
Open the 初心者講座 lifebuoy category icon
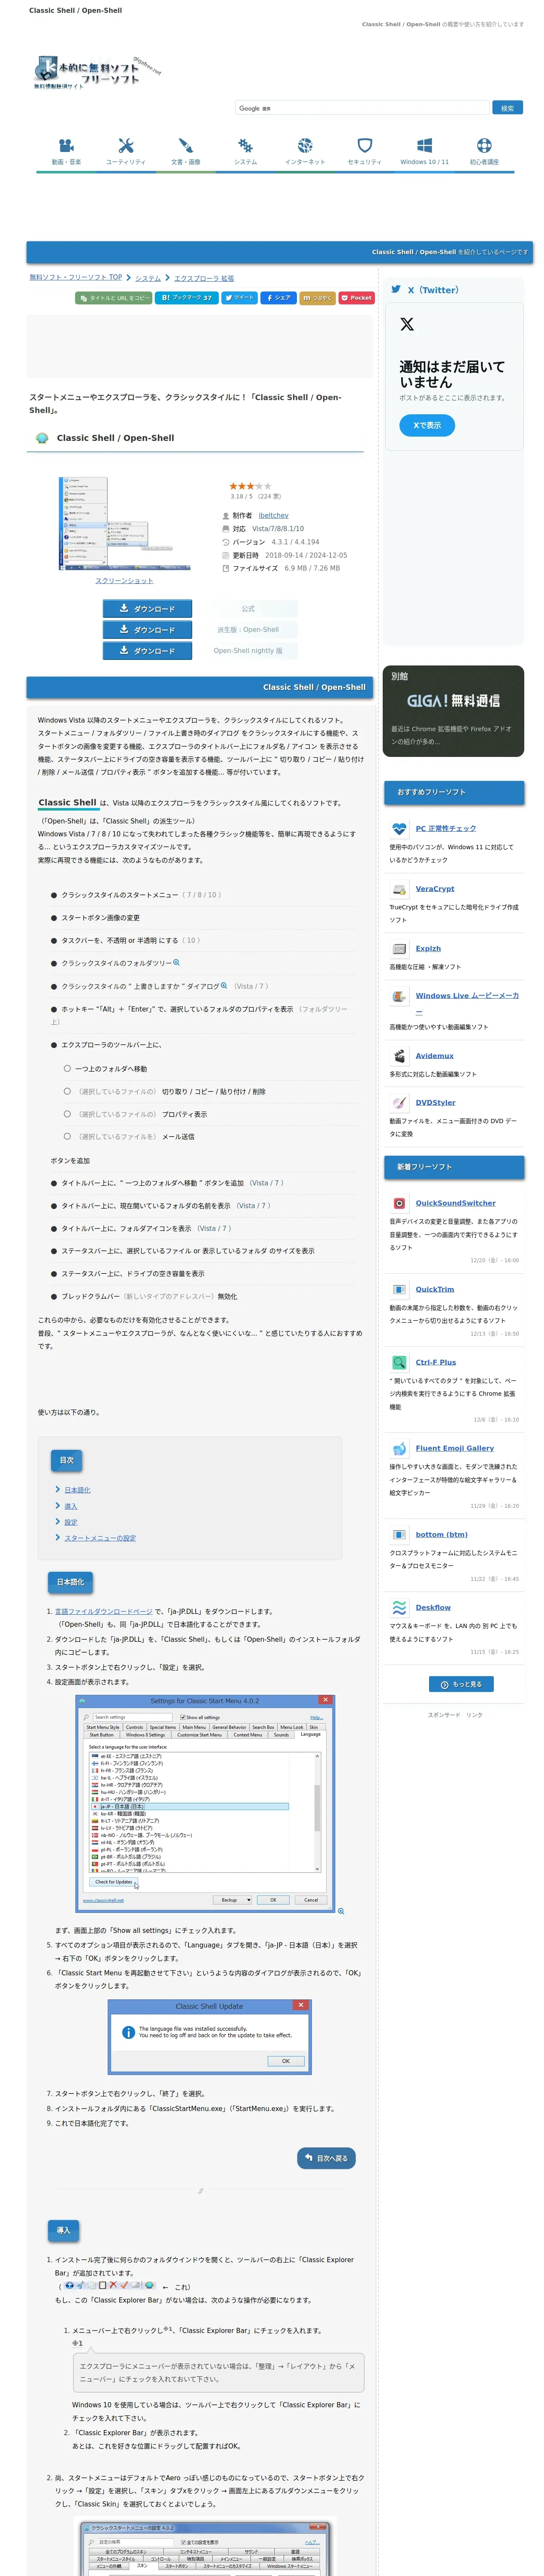(x=484, y=146)
